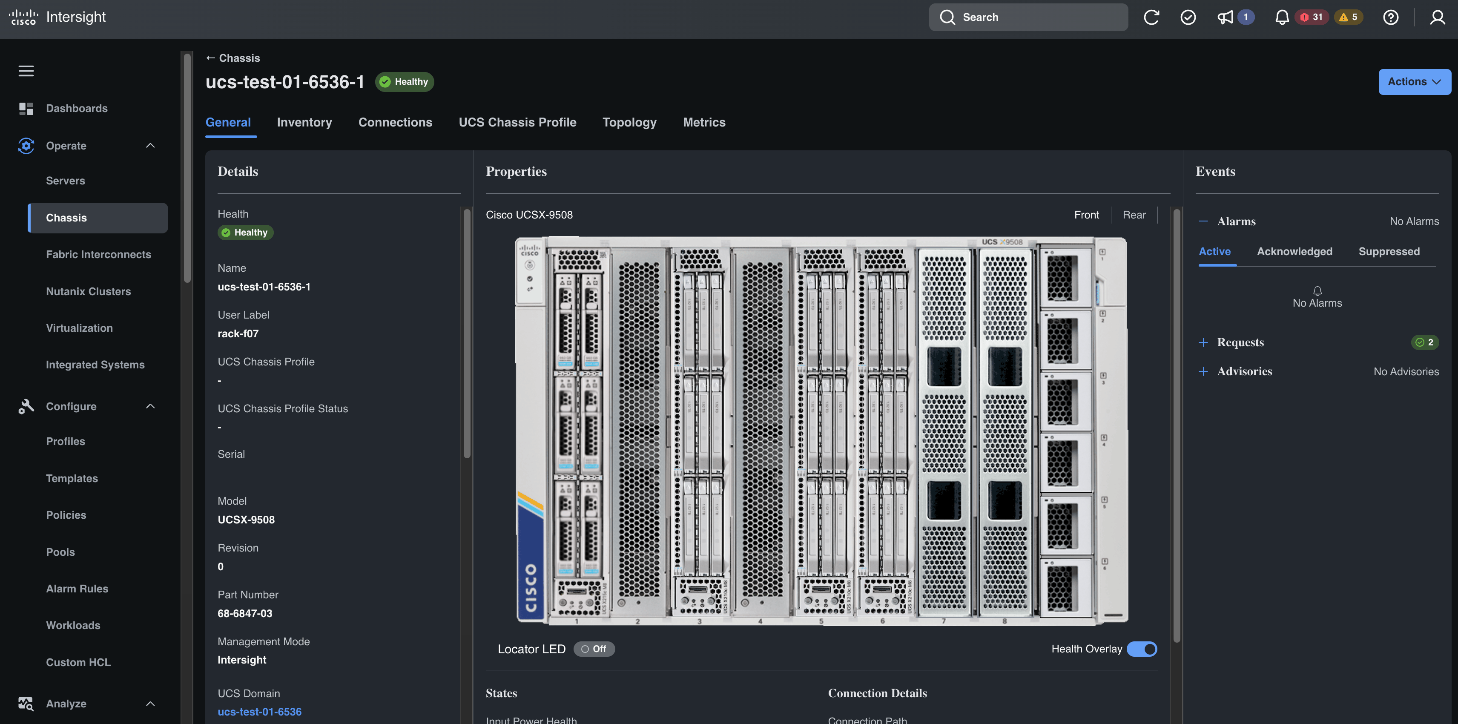Switch chassis view to Front

click(x=1086, y=215)
